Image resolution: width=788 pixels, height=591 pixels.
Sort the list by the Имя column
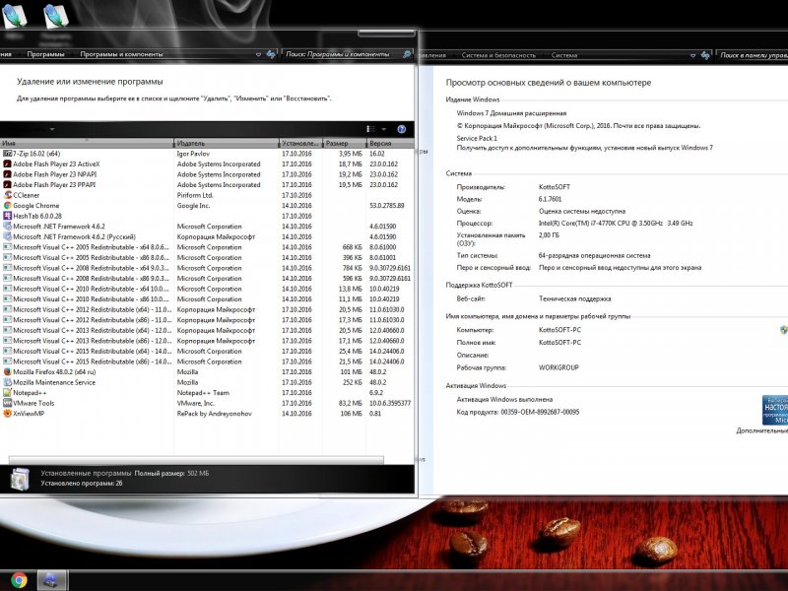coord(87,143)
